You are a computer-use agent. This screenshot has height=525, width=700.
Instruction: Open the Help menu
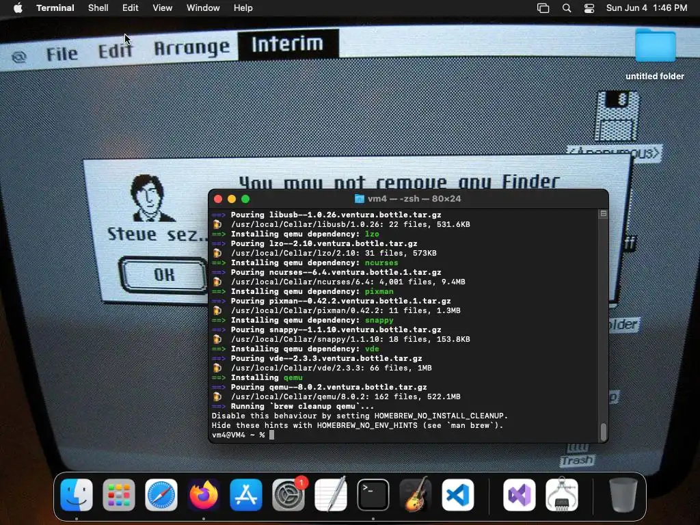coord(243,8)
